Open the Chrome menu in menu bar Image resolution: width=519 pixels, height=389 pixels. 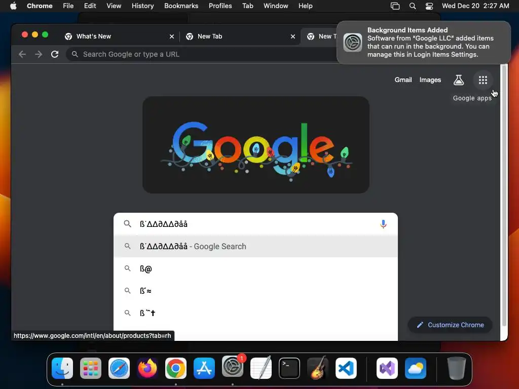click(x=40, y=6)
